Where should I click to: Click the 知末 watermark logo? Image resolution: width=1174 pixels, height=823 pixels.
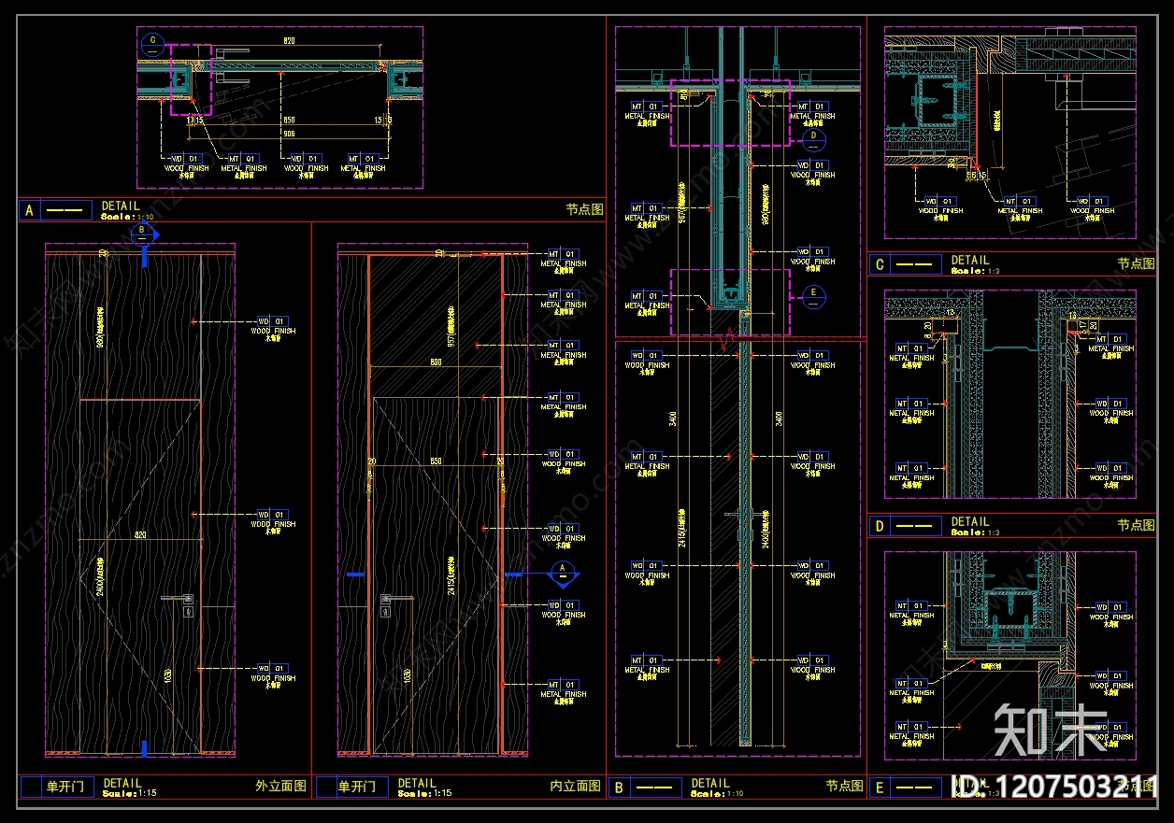(x=1051, y=731)
